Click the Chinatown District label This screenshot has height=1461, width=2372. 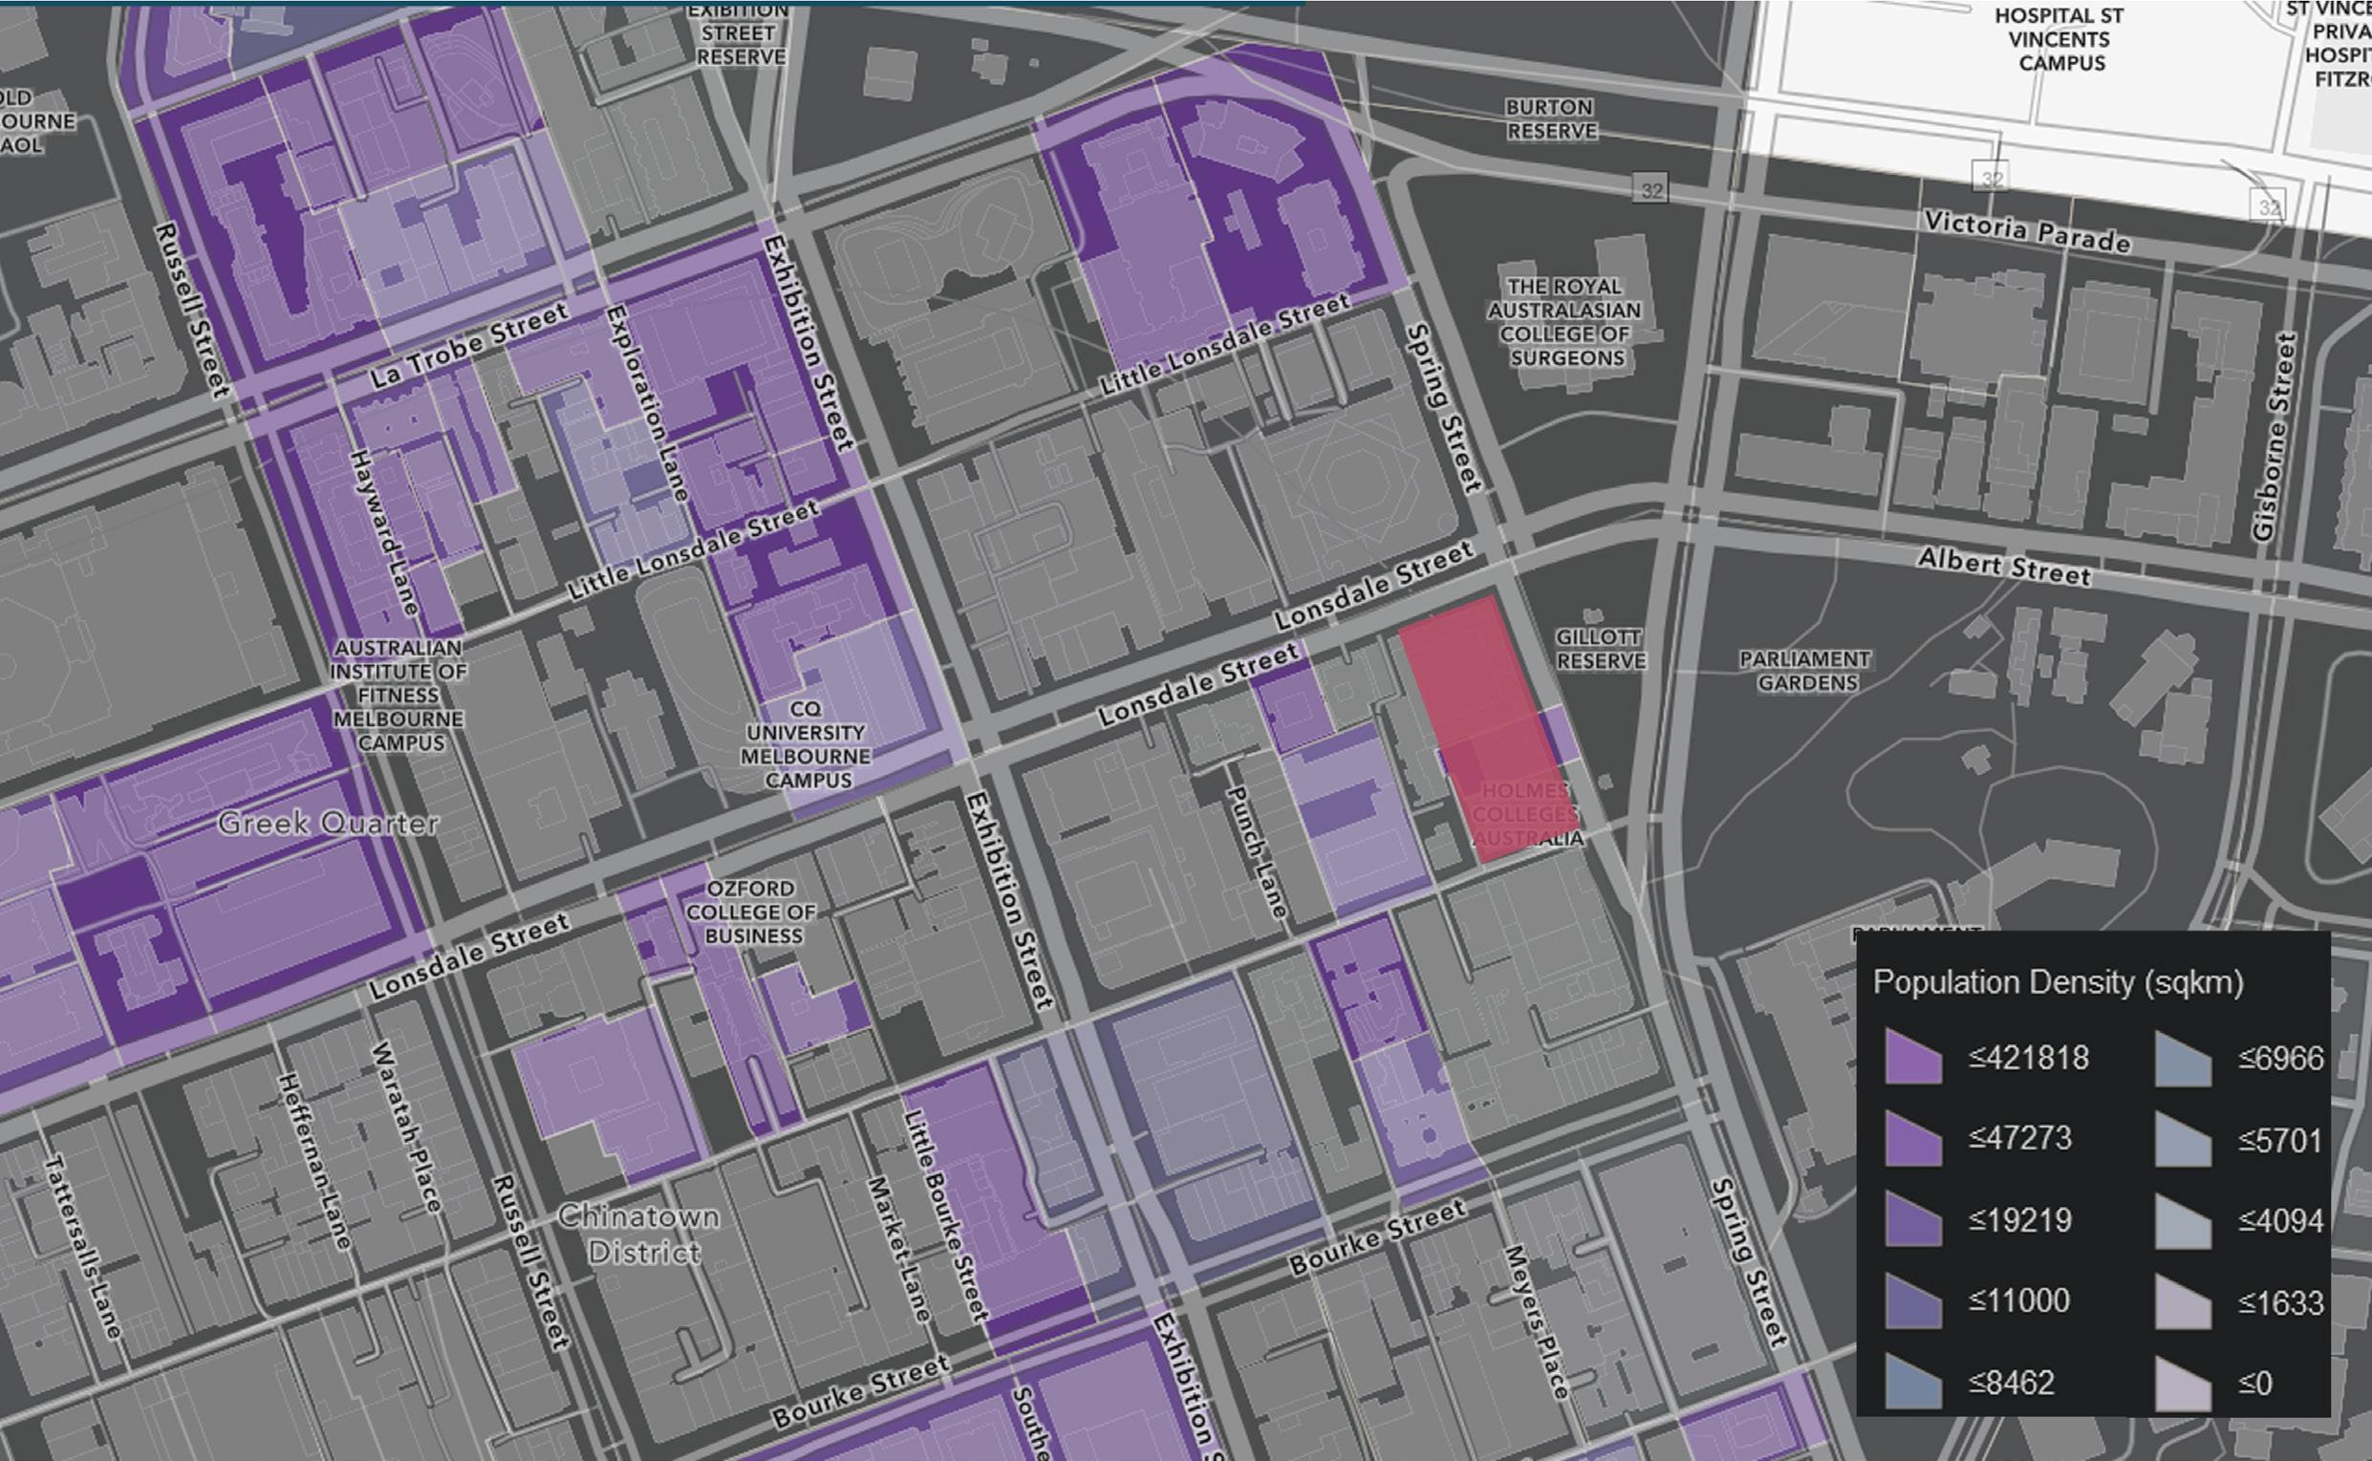click(x=638, y=1234)
